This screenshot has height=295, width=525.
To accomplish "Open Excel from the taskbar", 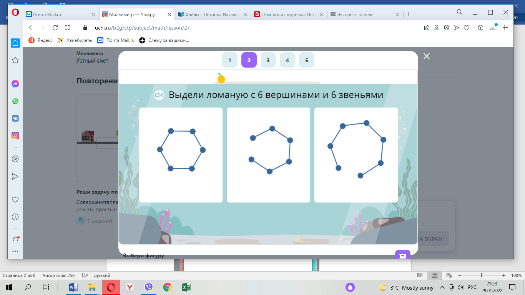I will click(x=186, y=287).
